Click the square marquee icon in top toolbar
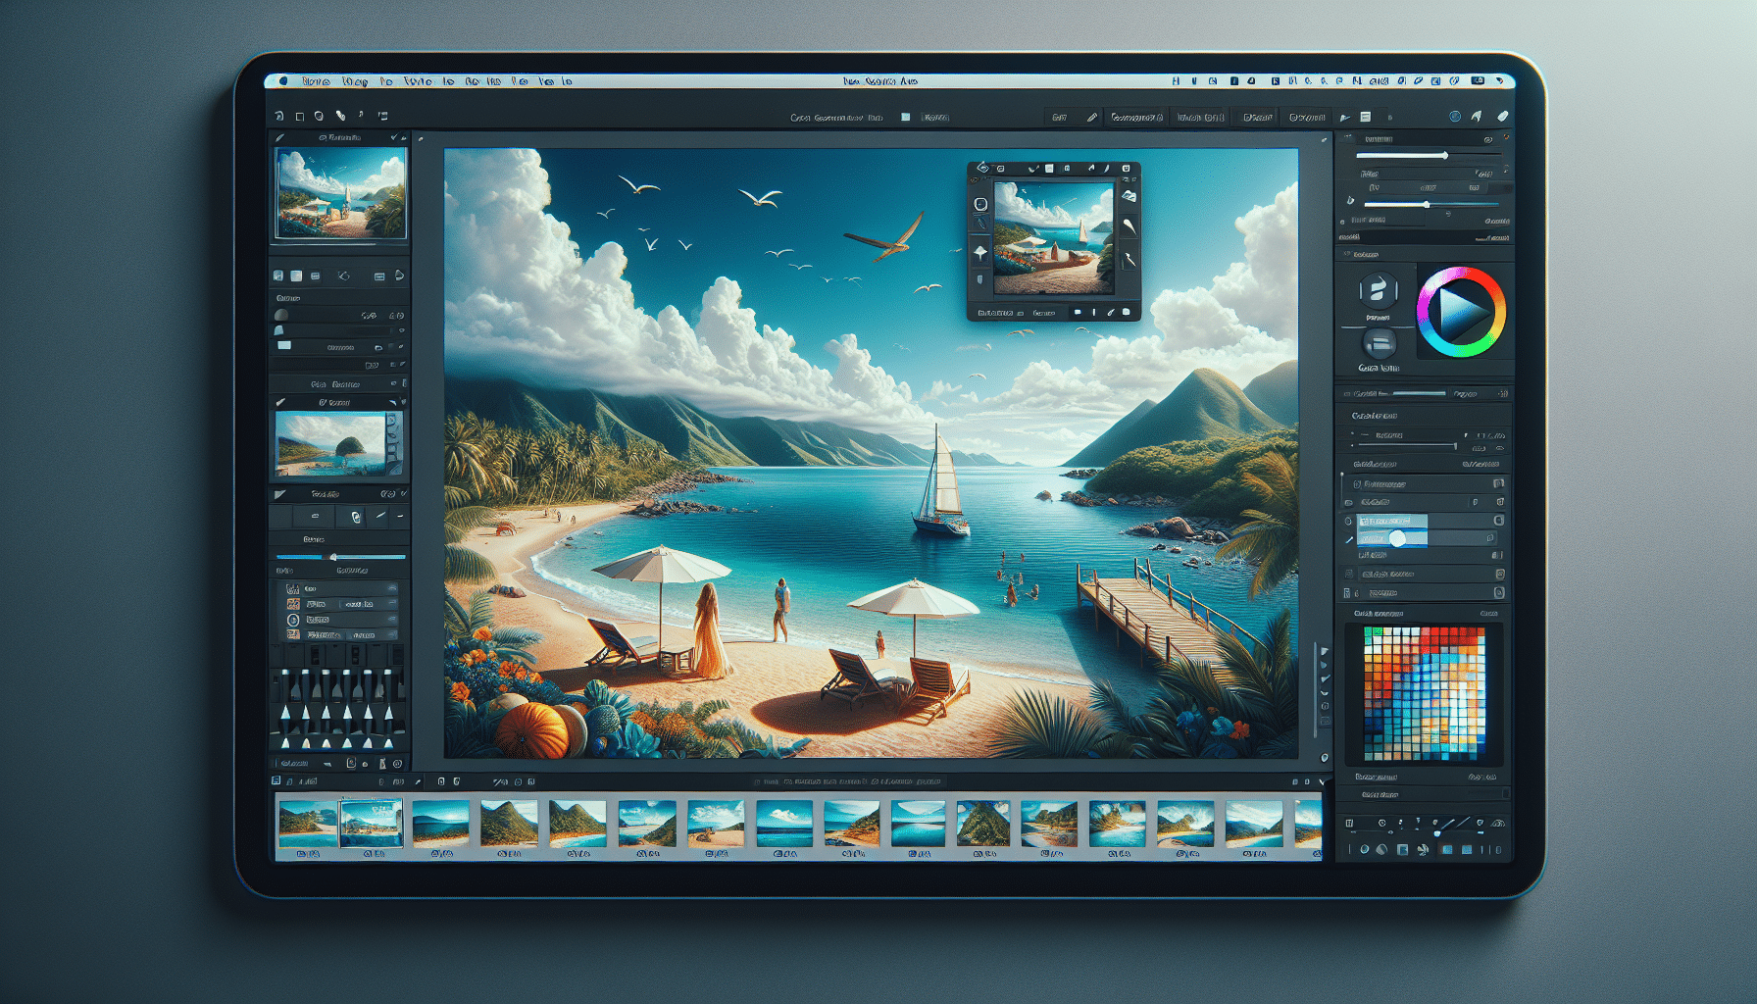The image size is (1757, 1004). click(x=300, y=117)
